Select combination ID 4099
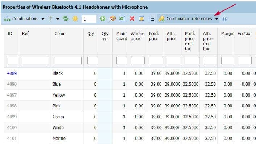Screen dimensions: 256x144 pyautogui.click(x=12, y=117)
